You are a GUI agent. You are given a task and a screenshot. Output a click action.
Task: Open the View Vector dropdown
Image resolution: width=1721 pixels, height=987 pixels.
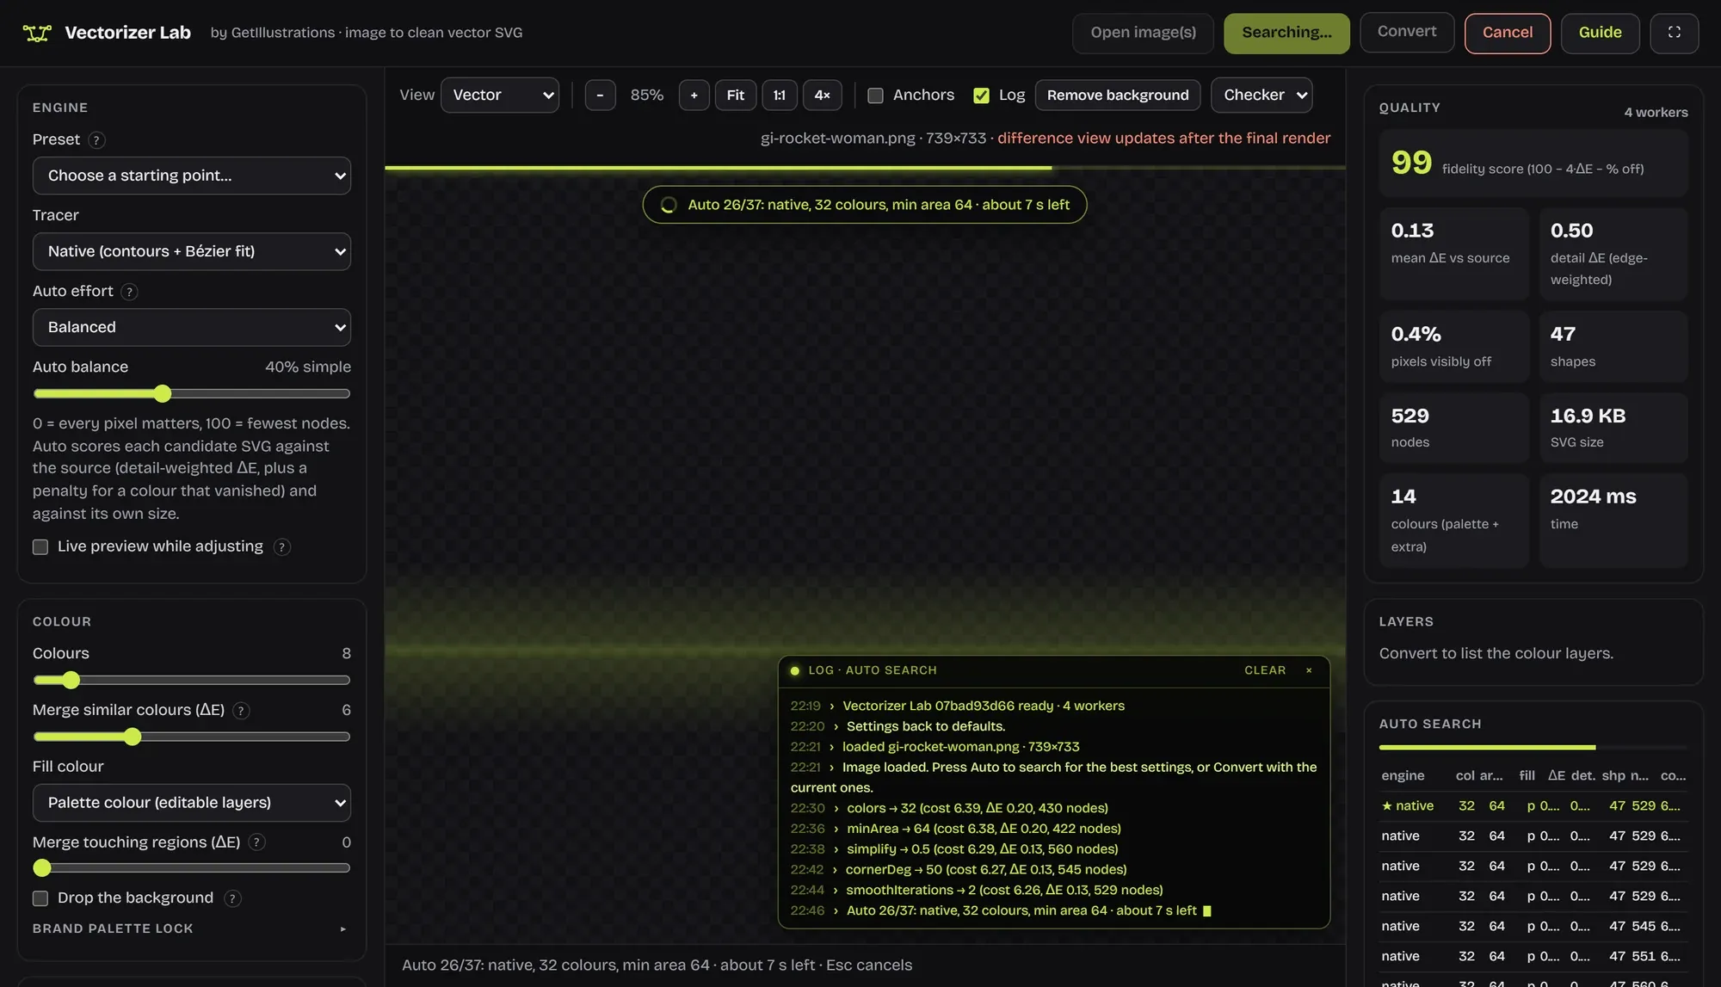[500, 96]
